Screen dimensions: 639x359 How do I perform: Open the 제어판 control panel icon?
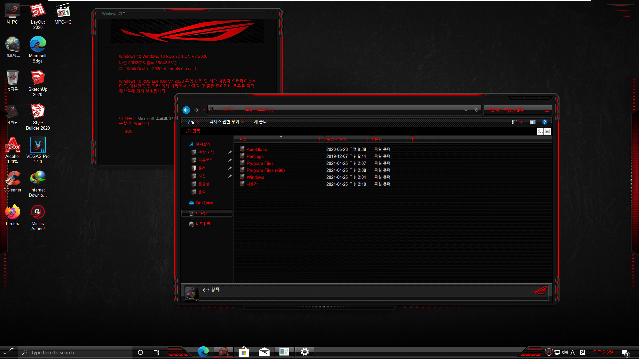(x=12, y=114)
